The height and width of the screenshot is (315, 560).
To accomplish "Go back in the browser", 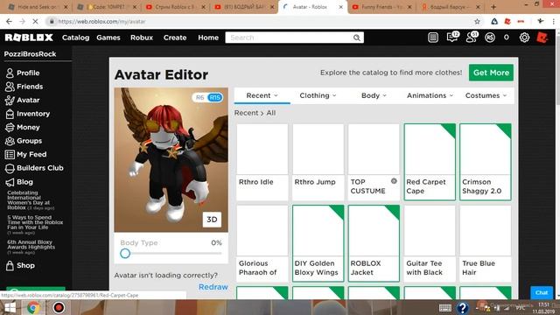I will coord(9,21).
